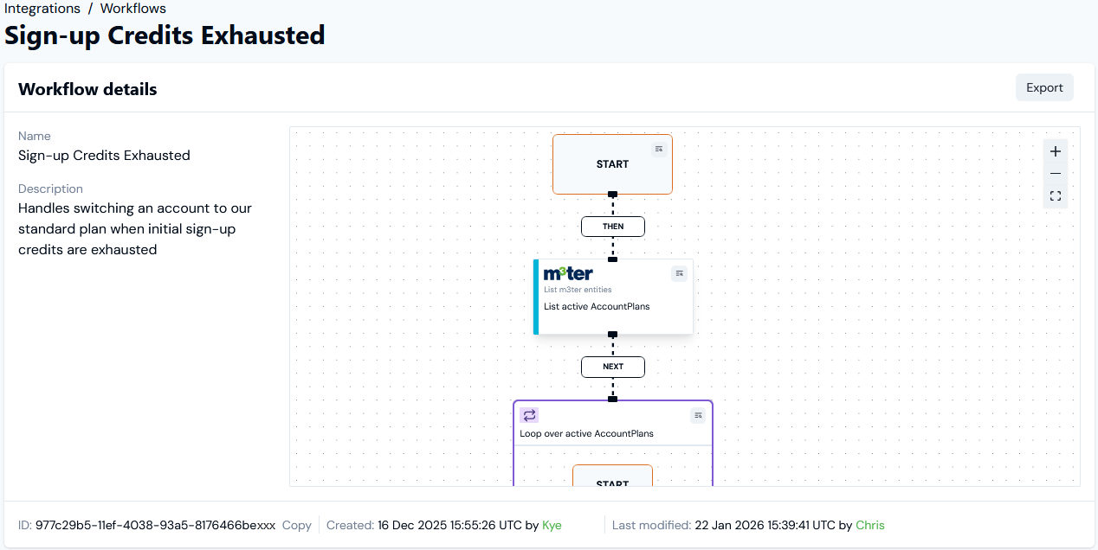Click the THEN connector label
This screenshot has height=550, width=1098.
(x=613, y=227)
